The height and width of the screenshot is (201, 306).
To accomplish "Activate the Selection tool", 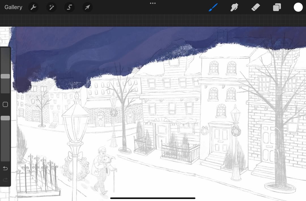I will point(69,7).
